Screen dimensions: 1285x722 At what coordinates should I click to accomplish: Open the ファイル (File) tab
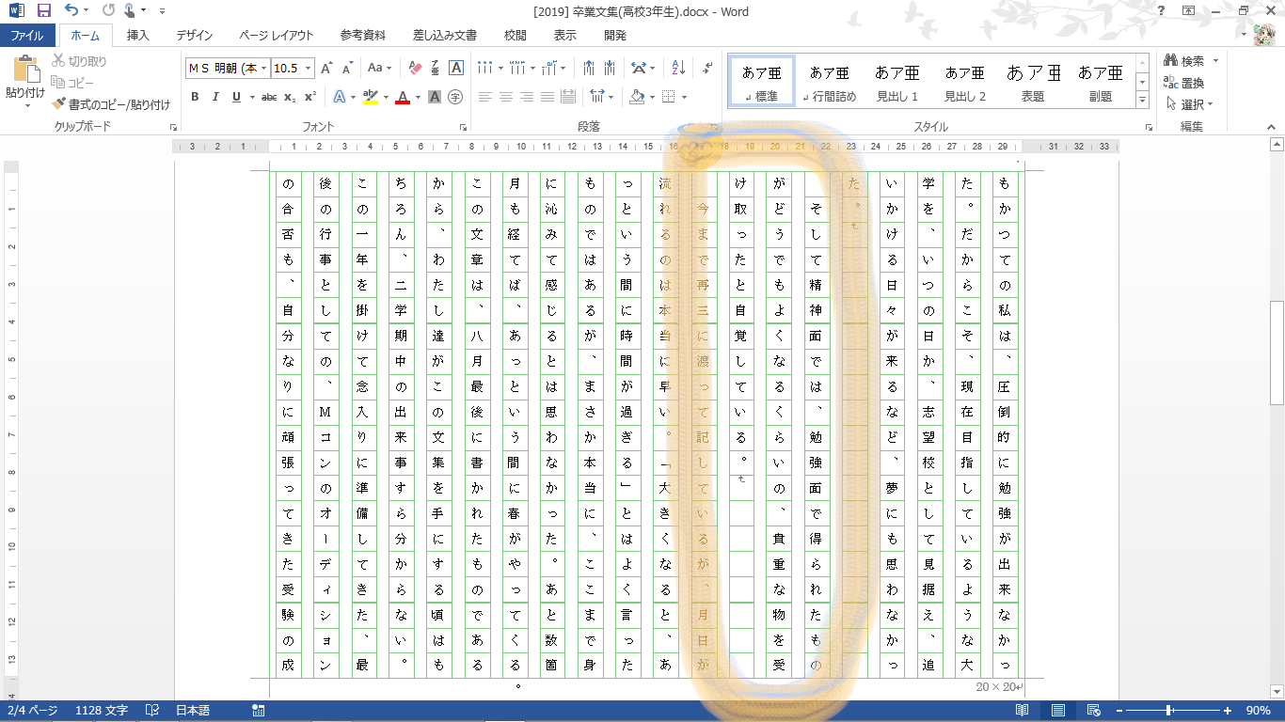coord(27,36)
